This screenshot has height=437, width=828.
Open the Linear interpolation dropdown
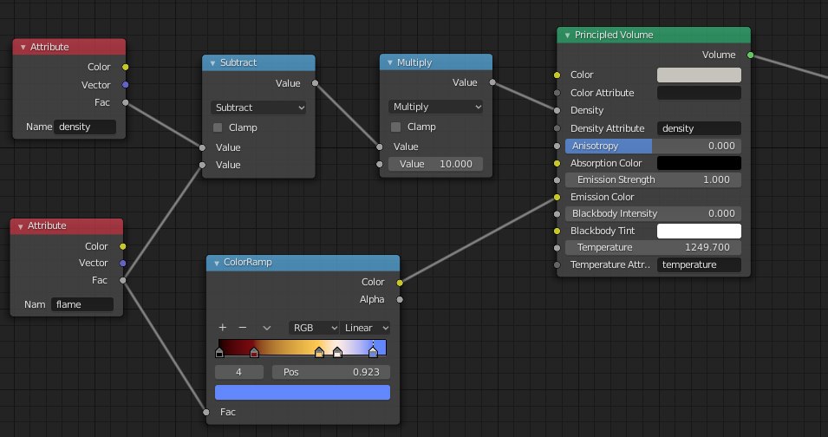pyautogui.click(x=366, y=328)
